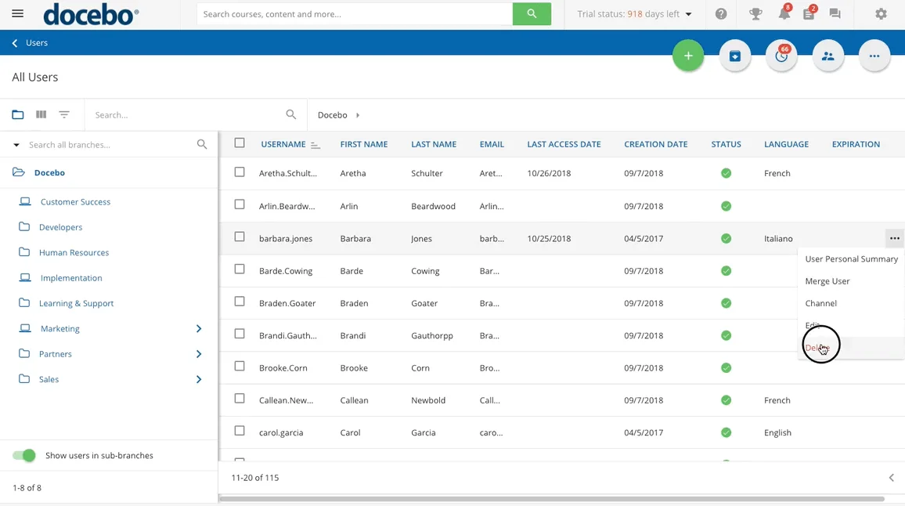Select the Arlin.Beardwood row checkbox

click(240, 204)
